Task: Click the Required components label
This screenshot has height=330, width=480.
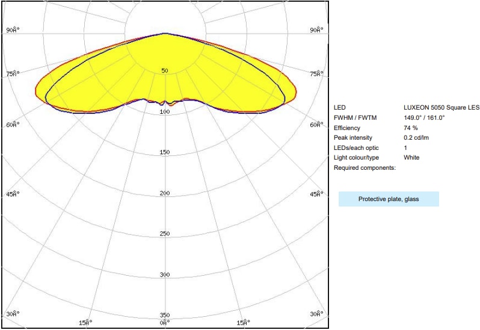Action: click(365, 167)
